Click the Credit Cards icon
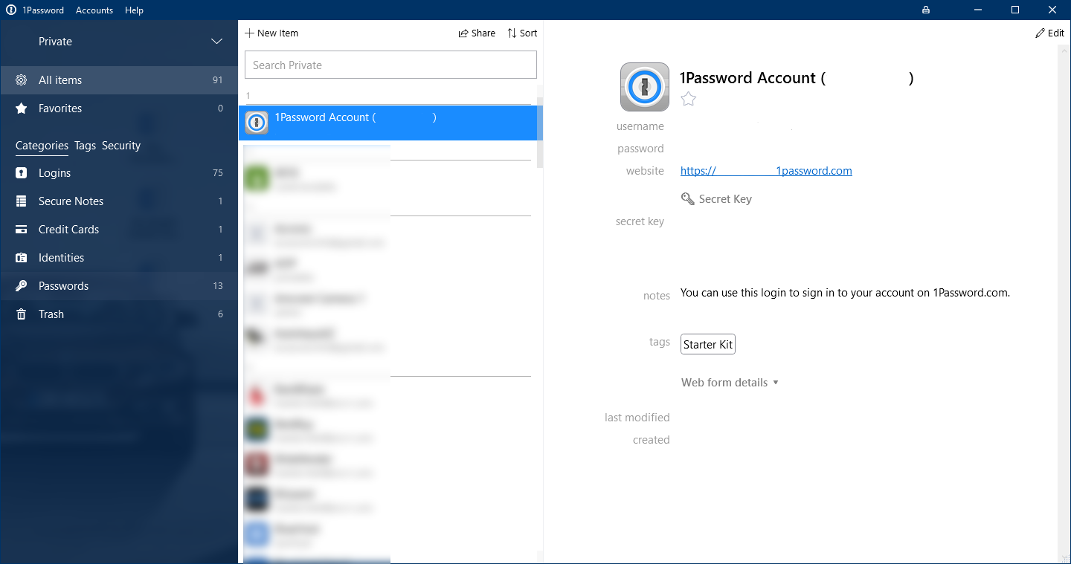This screenshot has width=1071, height=564. [x=22, y=230]
